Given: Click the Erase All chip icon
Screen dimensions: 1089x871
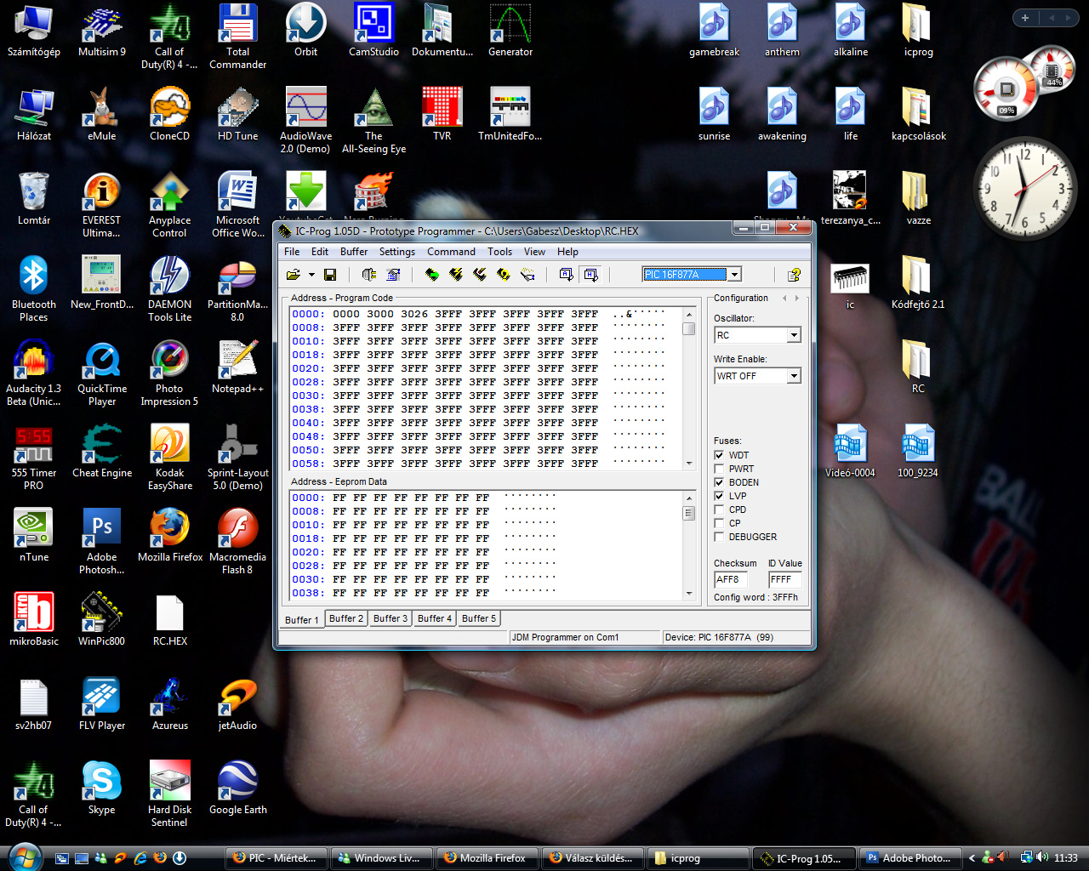Looking at the screenshot, I should point(527,275).
